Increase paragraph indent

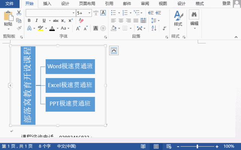click(x=158, y=13)
